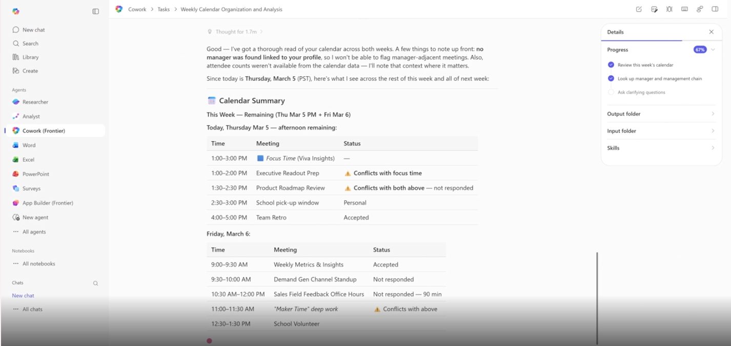Open All notebooks link
Viewport: 731px width, 346px height.
point(38,264)
